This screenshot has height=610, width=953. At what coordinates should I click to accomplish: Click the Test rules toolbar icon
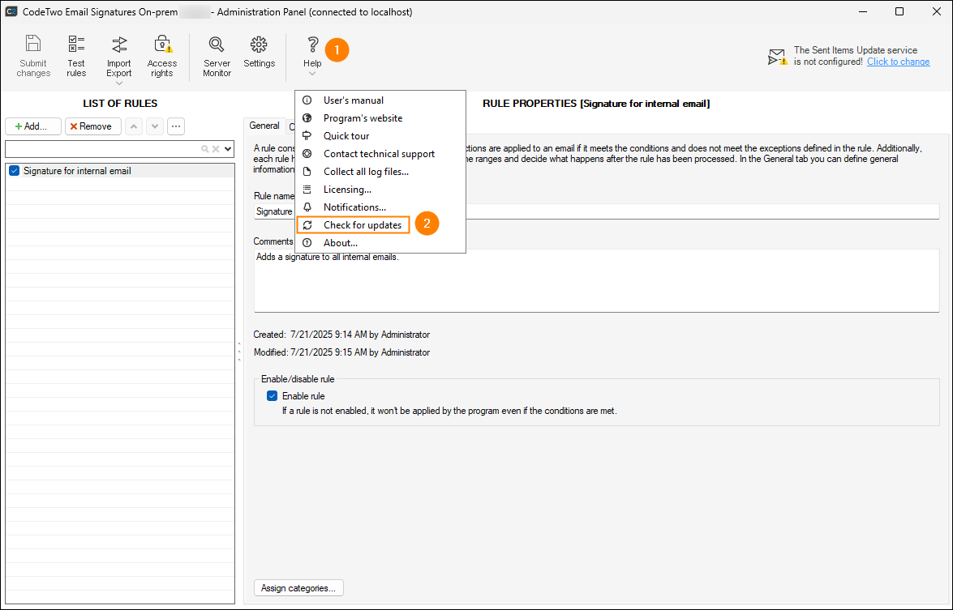pos(76,45)
